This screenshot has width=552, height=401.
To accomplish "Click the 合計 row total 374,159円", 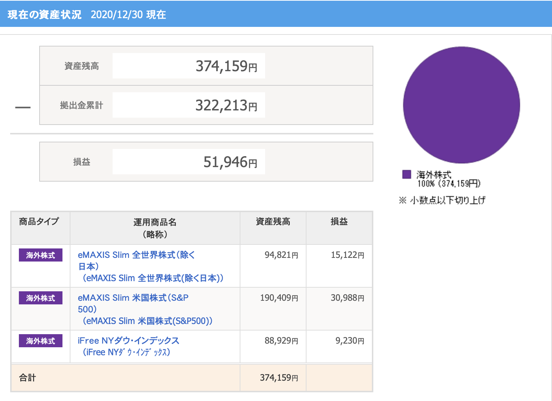I will 279,378.
